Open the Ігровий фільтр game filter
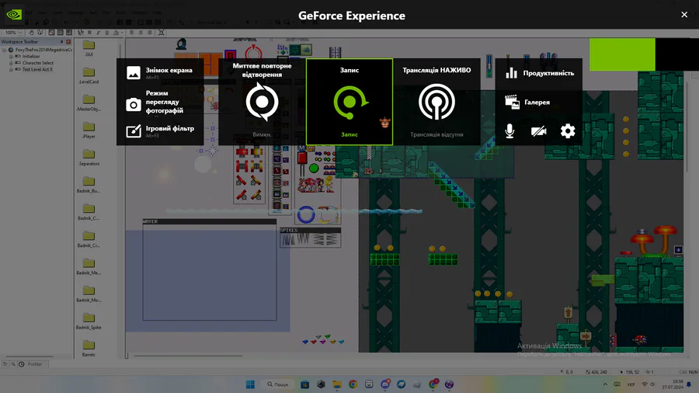Image resolution: width=699 pixels, height=393 pixels. click(x=160, y=131)
